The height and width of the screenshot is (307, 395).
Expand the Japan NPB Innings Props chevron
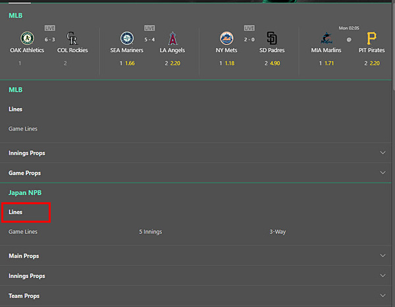click(382, 275)
